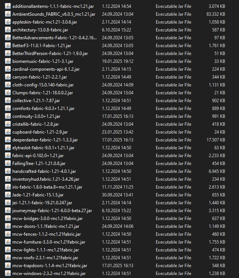Click the date 24.09.2024 14:06
Screen dimensions: 239x278
pyautogui.click(x=118, y=226)
